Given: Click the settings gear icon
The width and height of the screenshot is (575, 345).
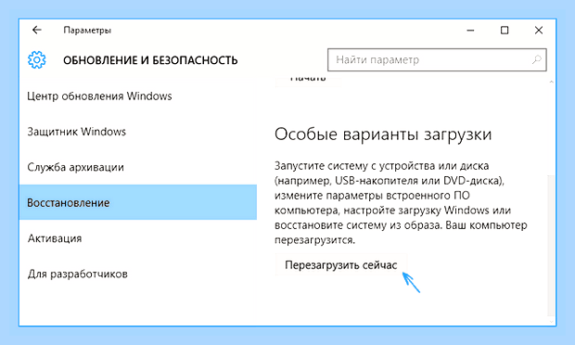Looking at the screenshot, I should (x=37, y=59).
